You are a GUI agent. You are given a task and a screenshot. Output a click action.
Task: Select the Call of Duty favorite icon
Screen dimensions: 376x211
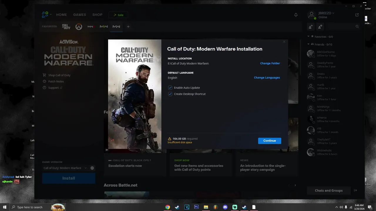[66, 27]
